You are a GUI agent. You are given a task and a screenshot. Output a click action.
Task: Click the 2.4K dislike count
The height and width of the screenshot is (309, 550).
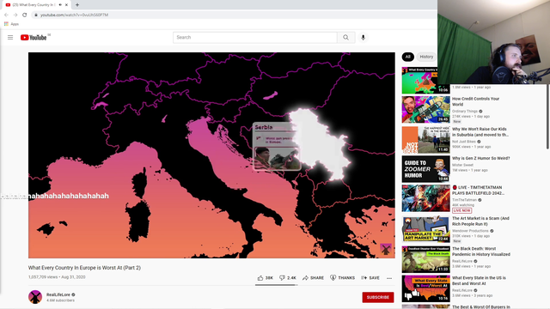291,278
